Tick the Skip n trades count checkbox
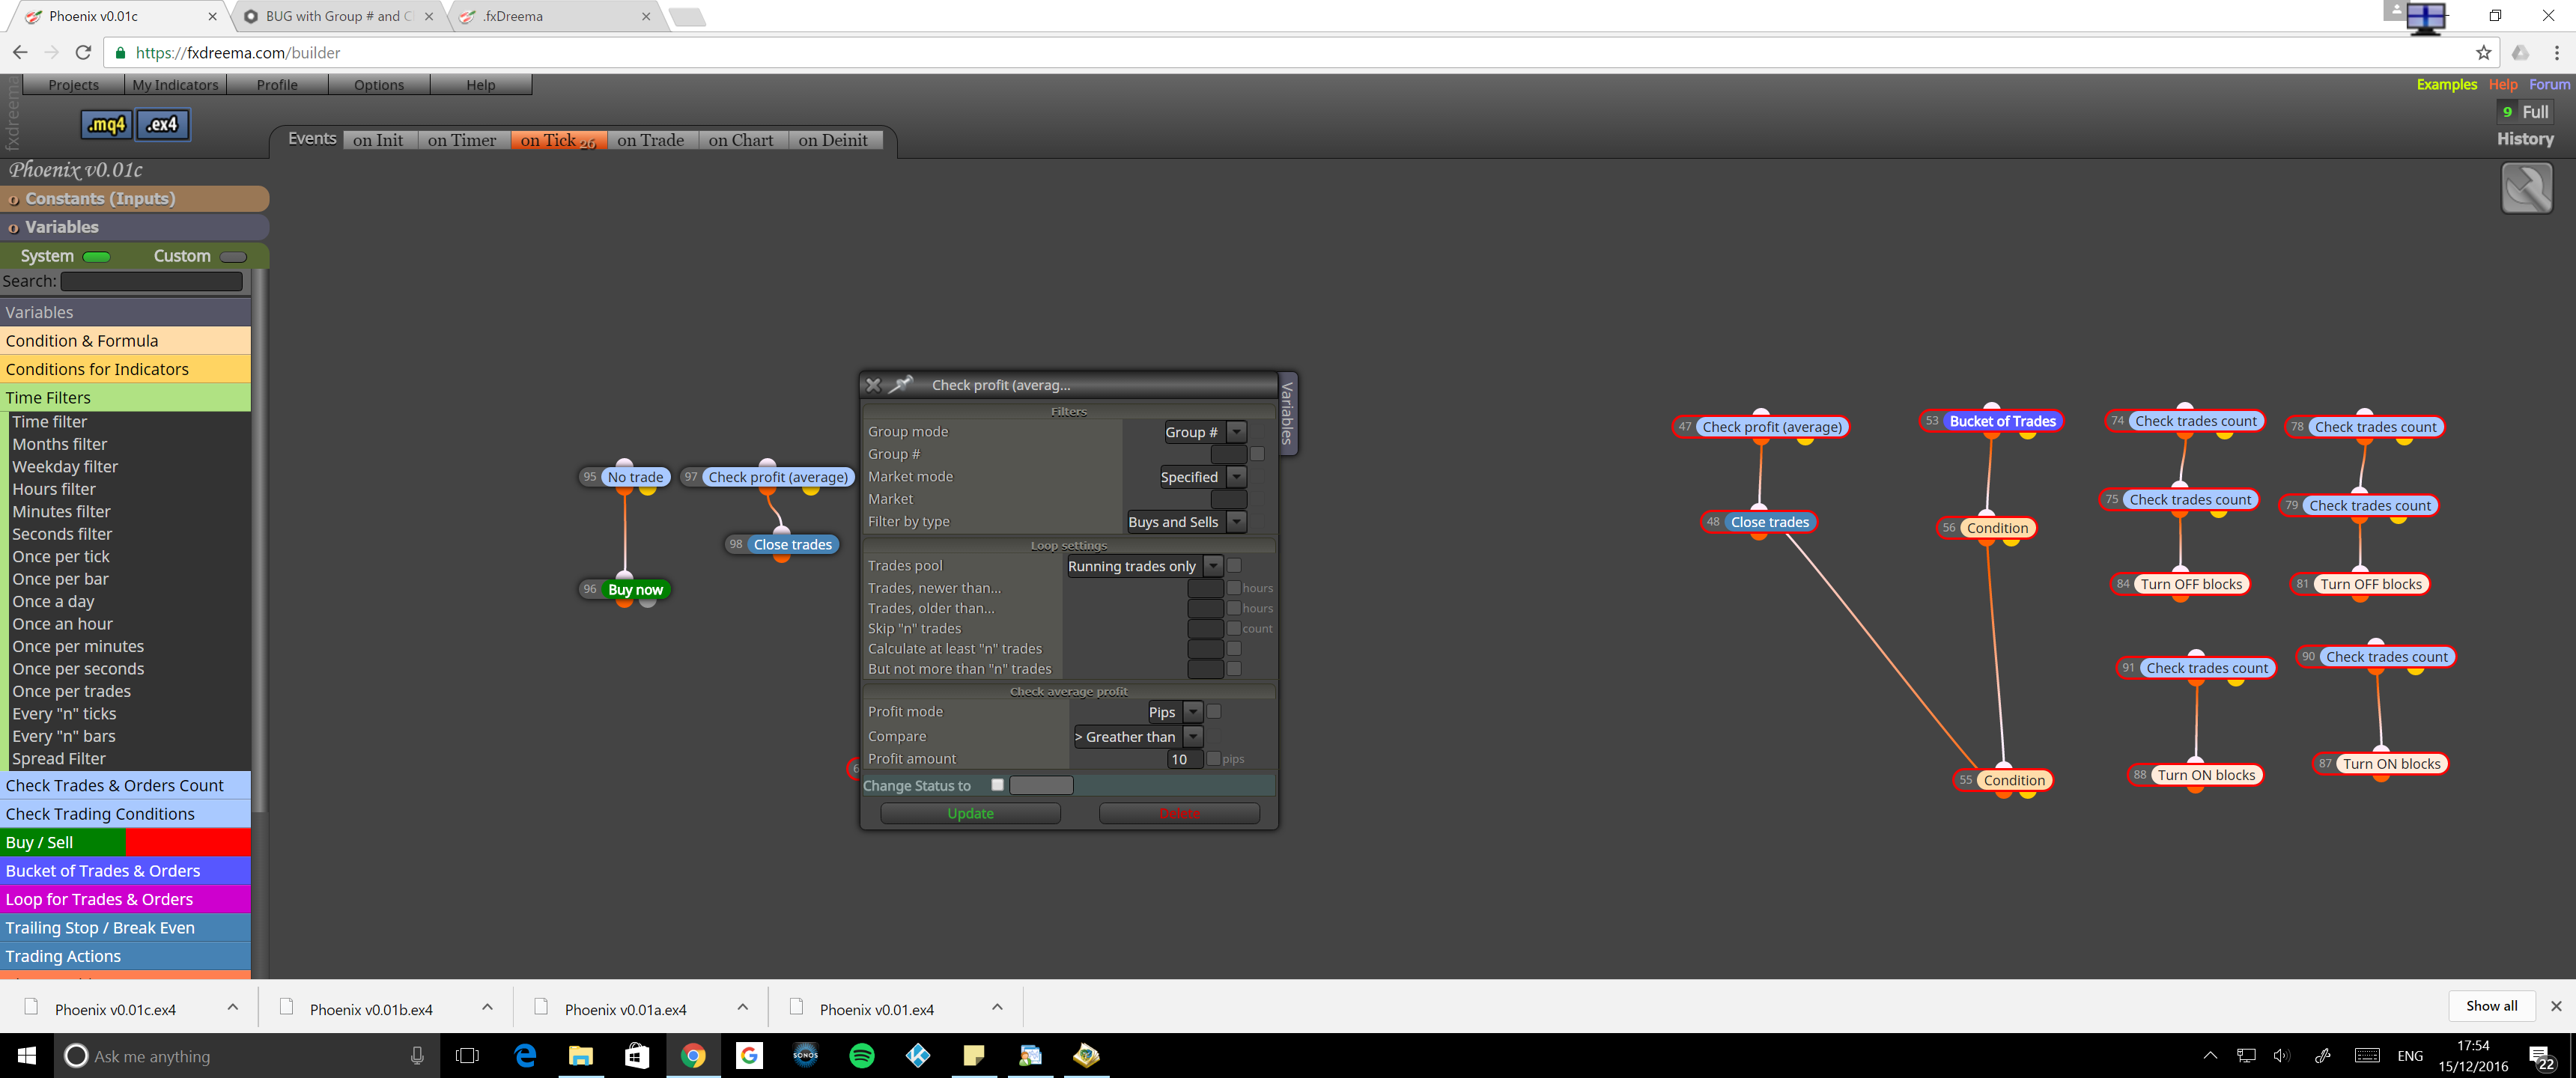 [1233, 628]
